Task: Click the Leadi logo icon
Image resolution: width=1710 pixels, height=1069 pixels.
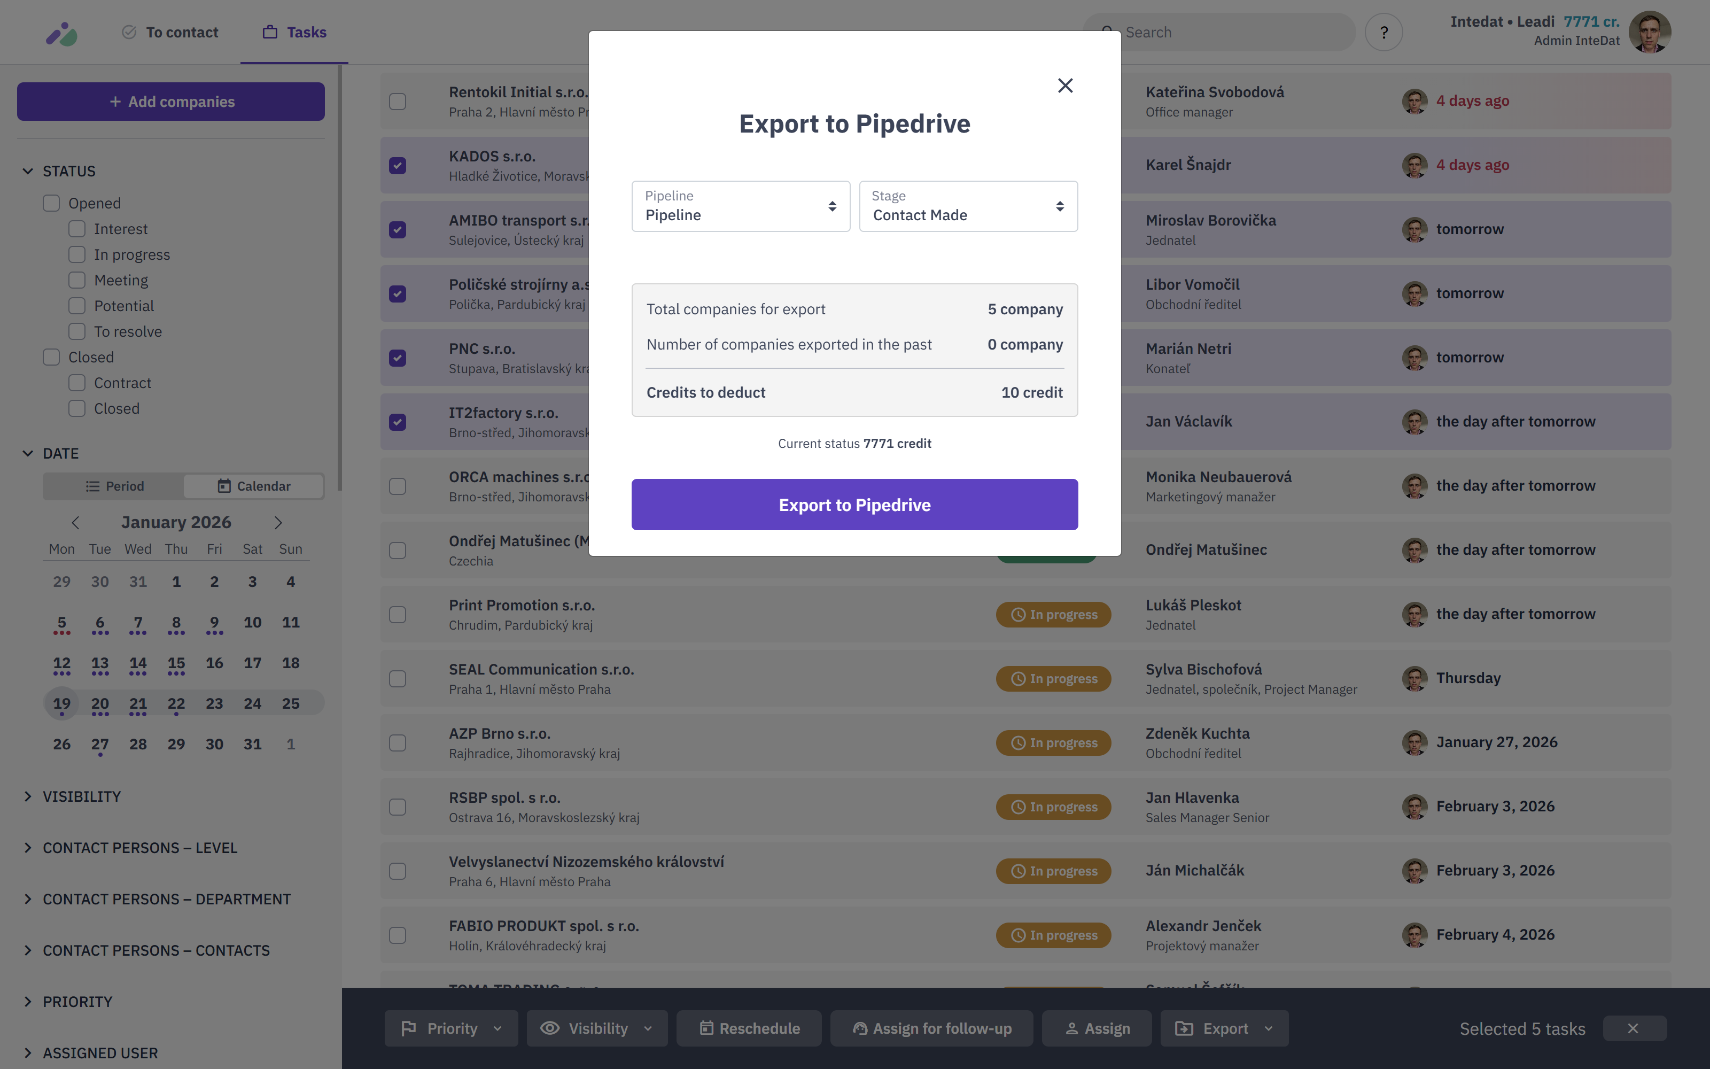Action: coord(61,33)
